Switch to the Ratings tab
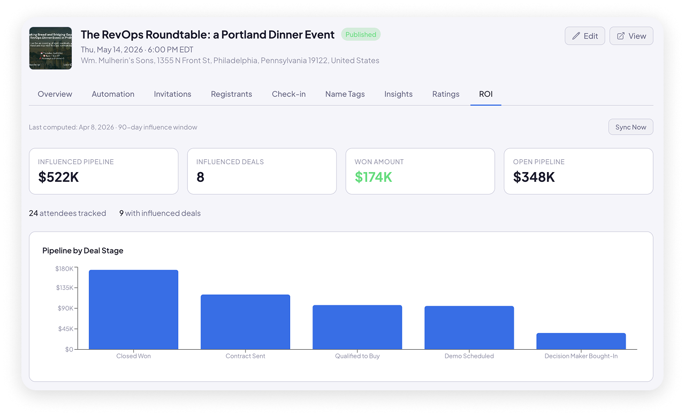Image resolution: width=685 pixels, height=416 pixels. click(x=445, y=94)
